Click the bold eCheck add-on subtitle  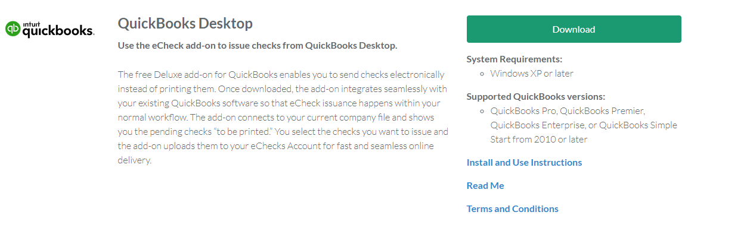click(258, 45)
